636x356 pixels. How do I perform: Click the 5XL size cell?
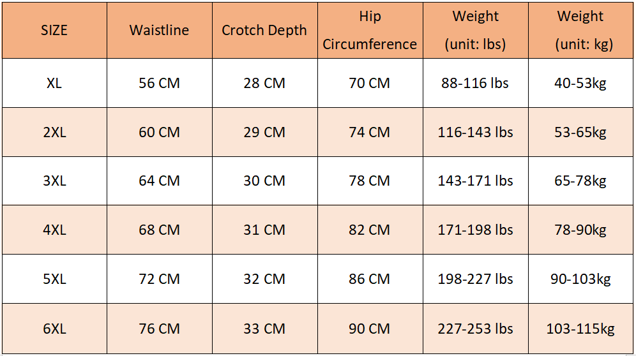54,279
